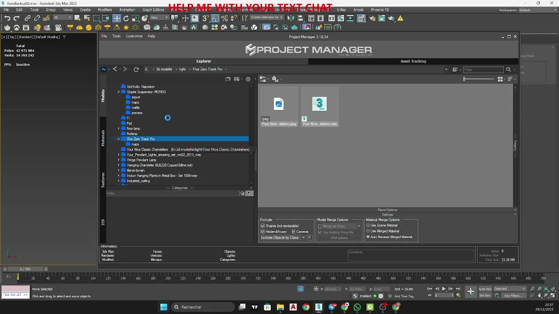This screenshot has width=559, height=314.
Task: Open the Modifiers menu in 3ds Max
Action: point(105,10)
